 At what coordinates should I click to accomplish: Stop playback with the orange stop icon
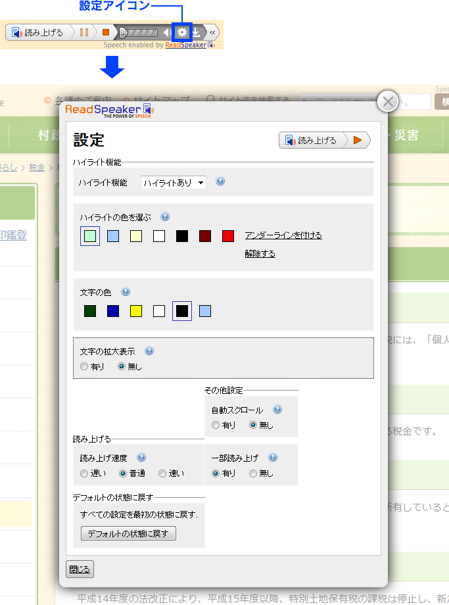coord(105,32)
